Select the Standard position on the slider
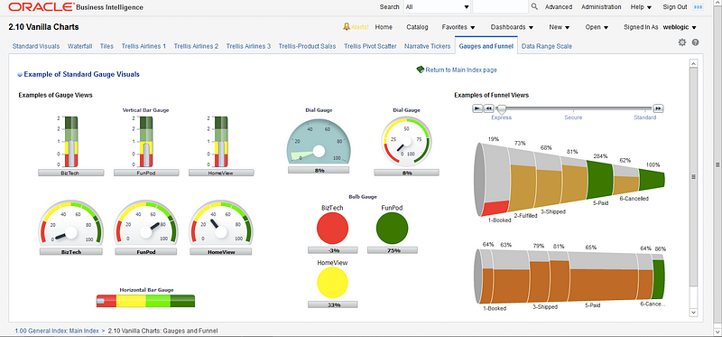Viewport: 722px width, 337px height. (x=644, y=117)
